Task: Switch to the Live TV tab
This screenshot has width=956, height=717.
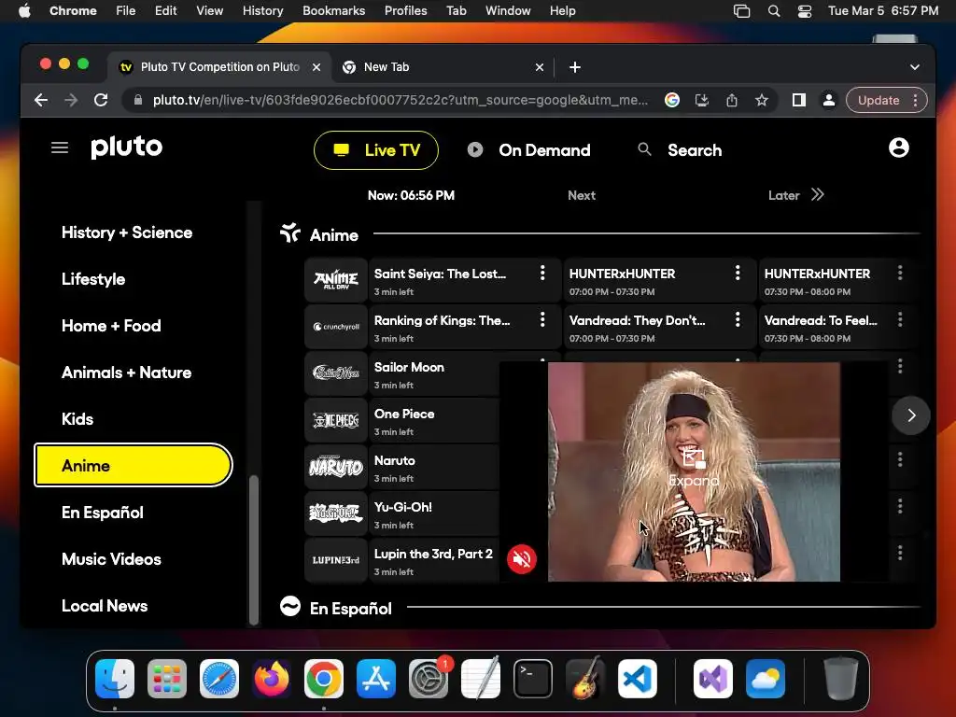Action: 376,150
